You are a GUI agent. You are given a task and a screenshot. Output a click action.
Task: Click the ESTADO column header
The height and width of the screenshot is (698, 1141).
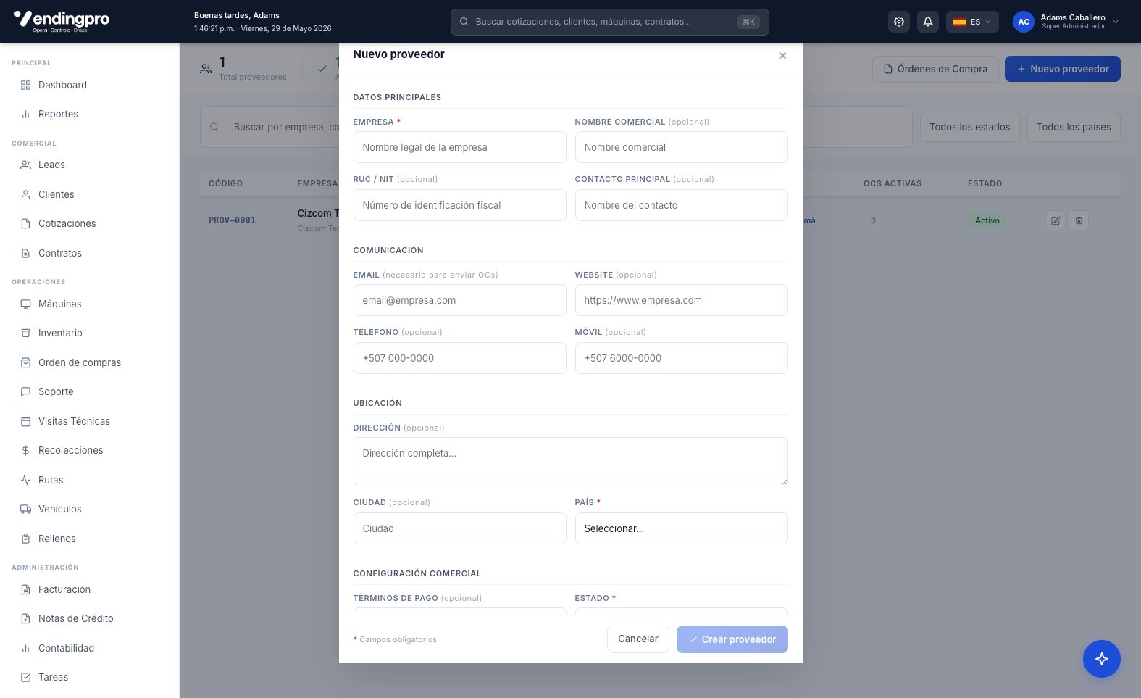(x=985, y=183)
